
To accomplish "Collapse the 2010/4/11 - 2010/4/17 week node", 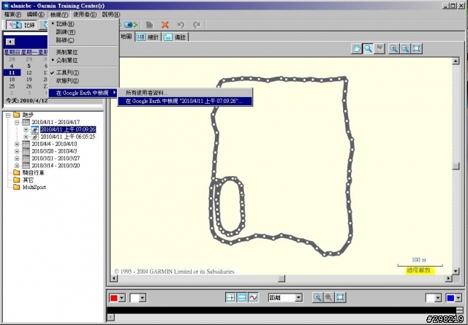I will point(17,122).
